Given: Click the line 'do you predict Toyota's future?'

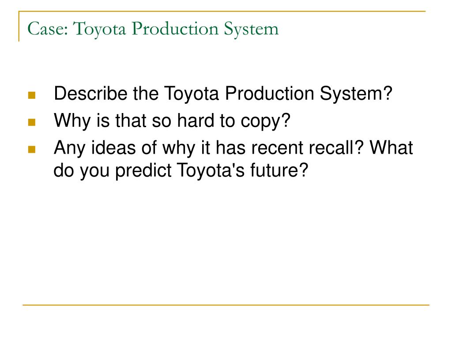Looking at the screenshot, I should coord(181,170).
